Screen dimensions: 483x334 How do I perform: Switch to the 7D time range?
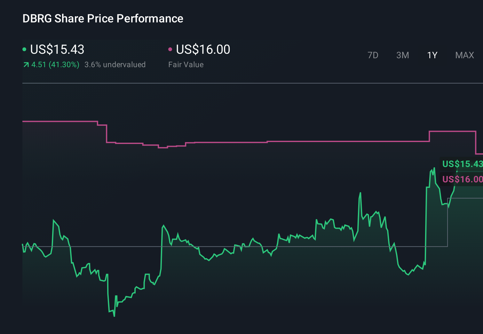click(x=373, y=55)
